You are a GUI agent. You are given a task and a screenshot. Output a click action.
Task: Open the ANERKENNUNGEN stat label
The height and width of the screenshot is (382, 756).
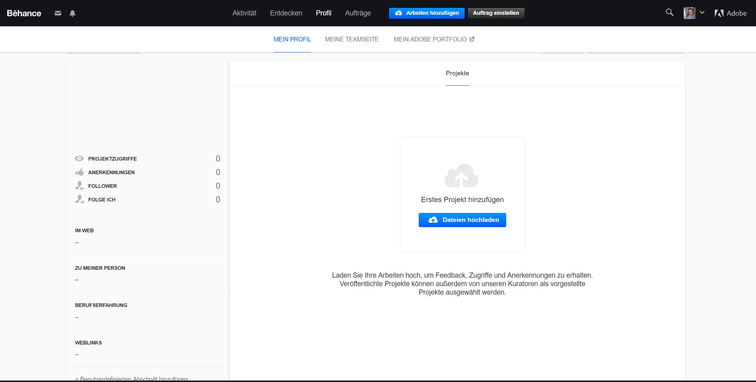(111, 172)
